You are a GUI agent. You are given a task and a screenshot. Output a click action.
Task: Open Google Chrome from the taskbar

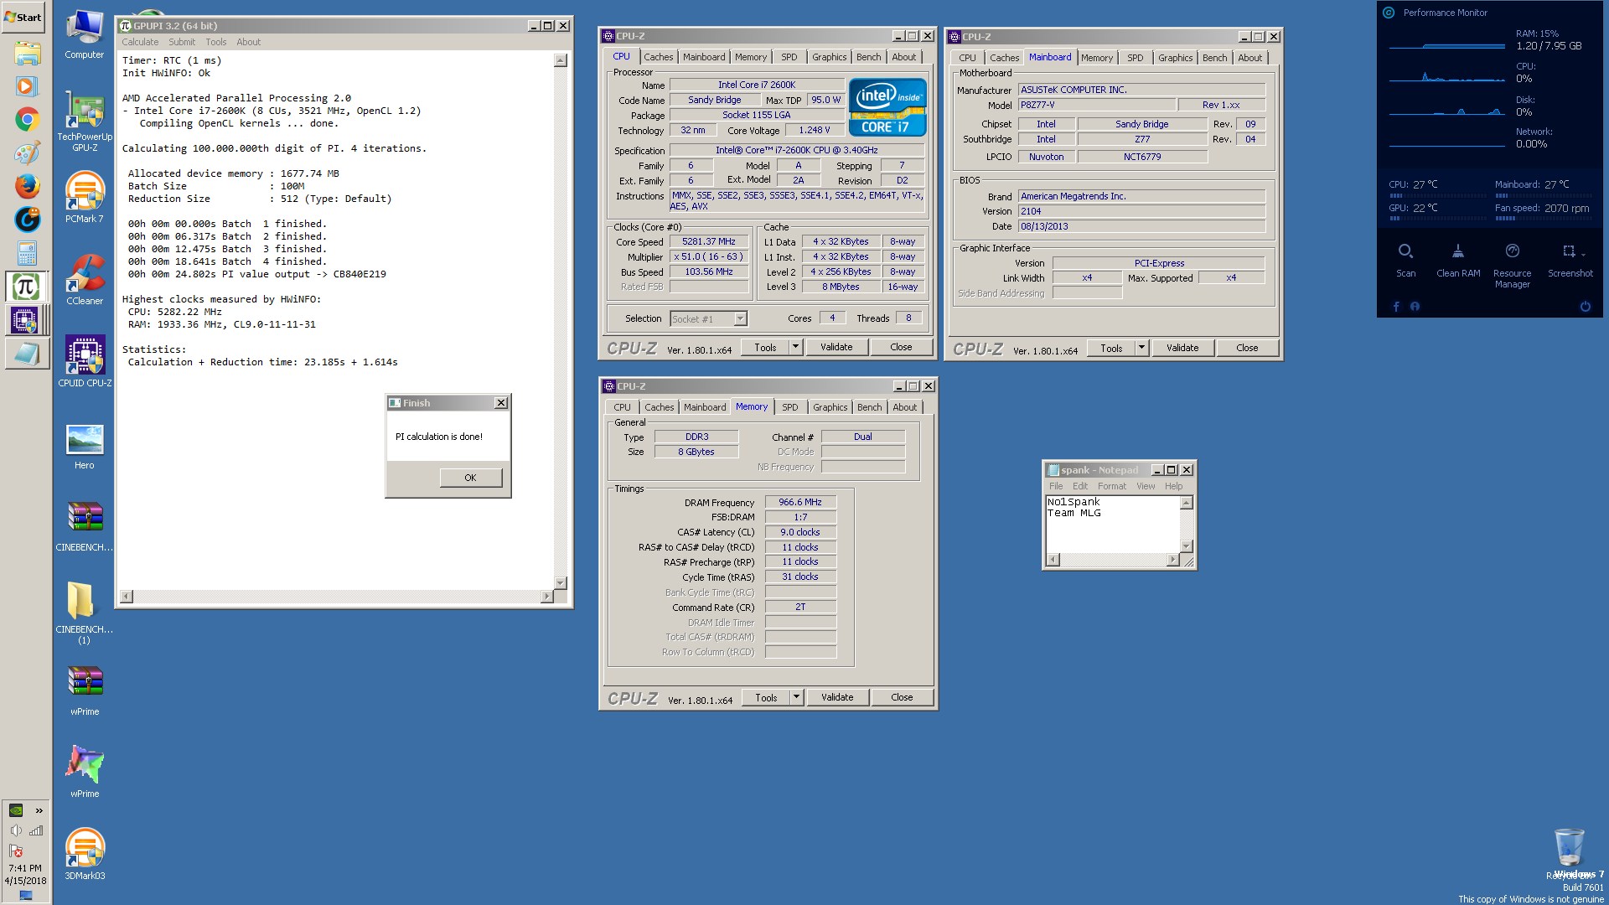pyautogui.click(x=27, y=119)
